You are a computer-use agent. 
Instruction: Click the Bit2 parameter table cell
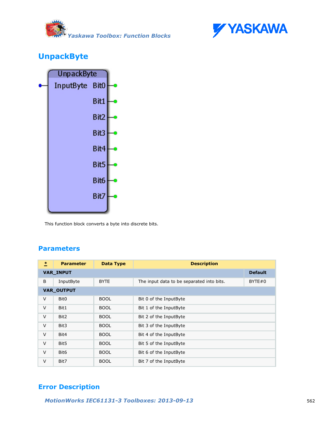pyautogui.click(x=73, y=317)
